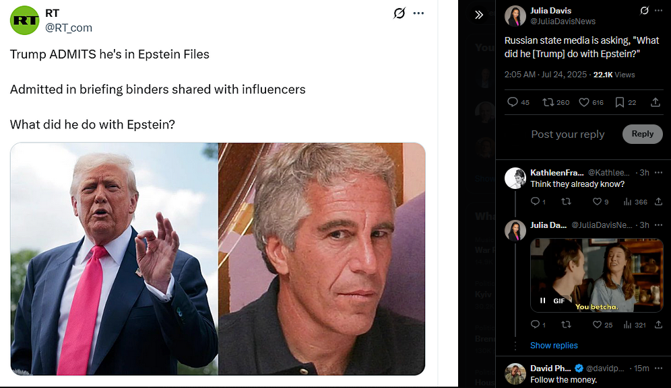Screen dimensions: 671x388
Task: Click verified badge next to David Ph...
Action: pyautogui.click(x=579, y=368)
